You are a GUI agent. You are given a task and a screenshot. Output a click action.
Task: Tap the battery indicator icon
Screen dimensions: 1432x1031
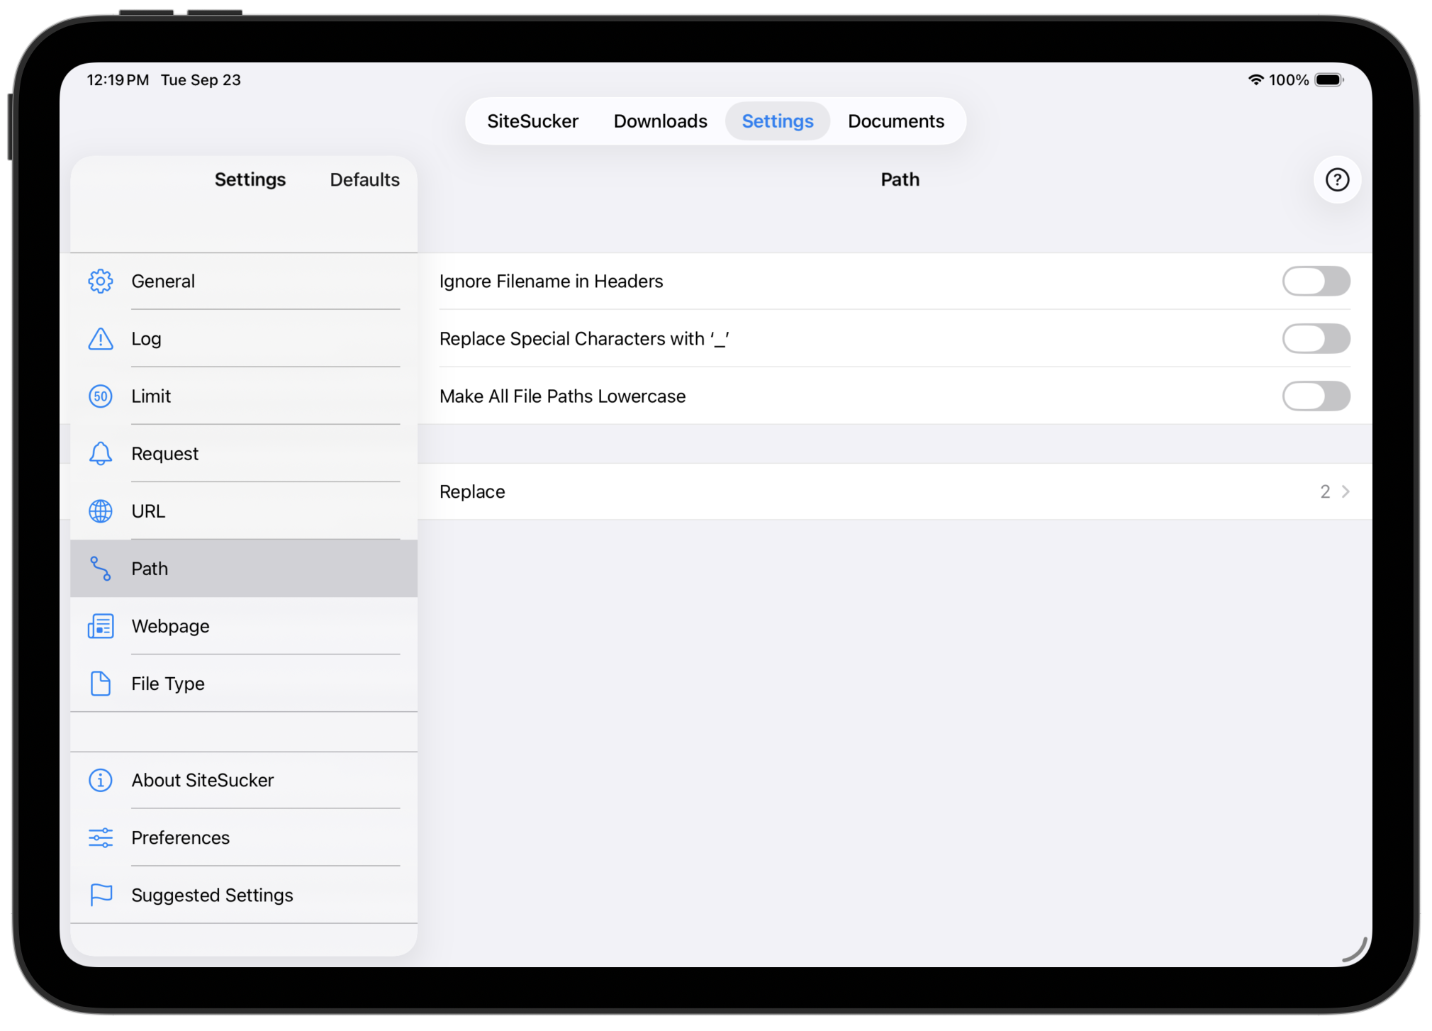click(x=1329, y=80)
